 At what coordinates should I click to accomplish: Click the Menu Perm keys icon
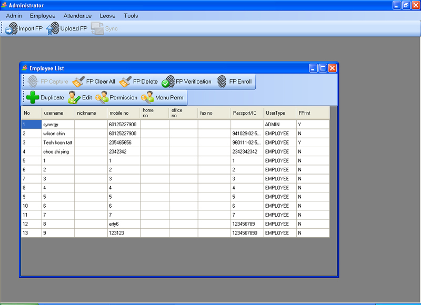148,97
